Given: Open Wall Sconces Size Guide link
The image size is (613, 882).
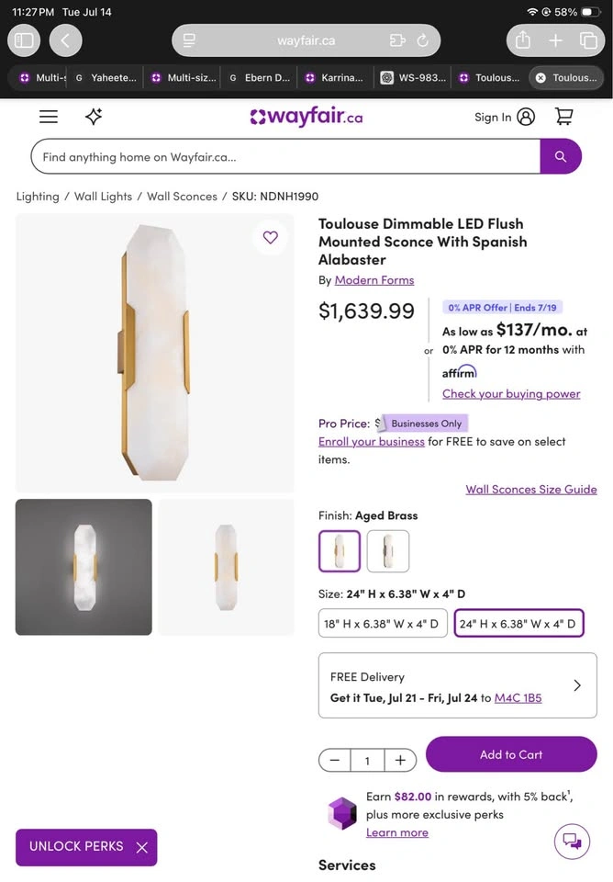Looking at the screenshot, I should click(x=531, y=490).
